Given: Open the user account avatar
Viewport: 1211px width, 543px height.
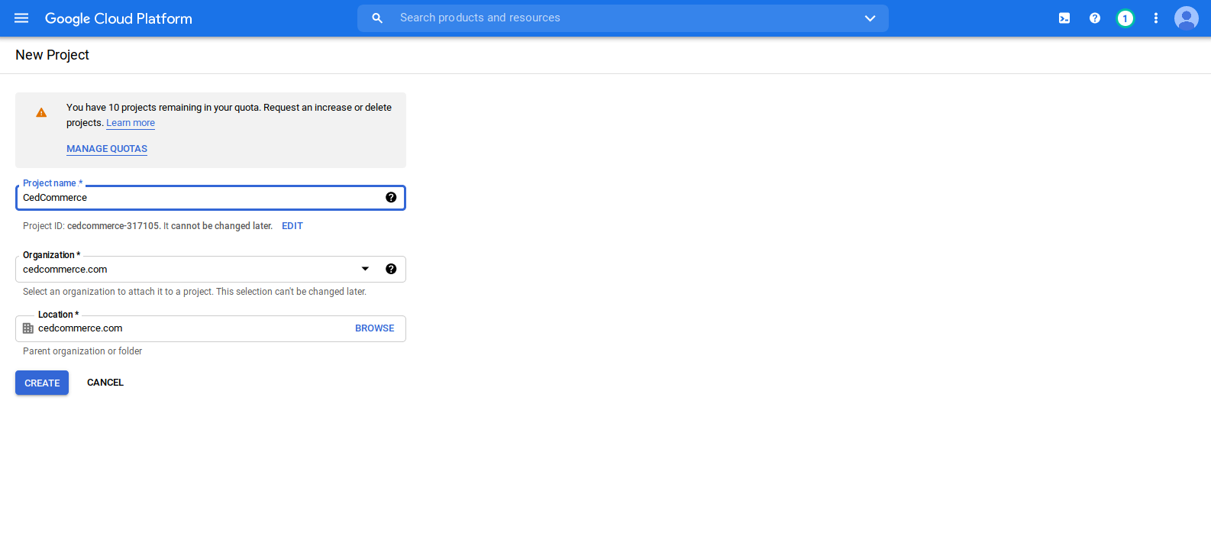Looking at the screenshot, I should click(x=1187, y=18).
